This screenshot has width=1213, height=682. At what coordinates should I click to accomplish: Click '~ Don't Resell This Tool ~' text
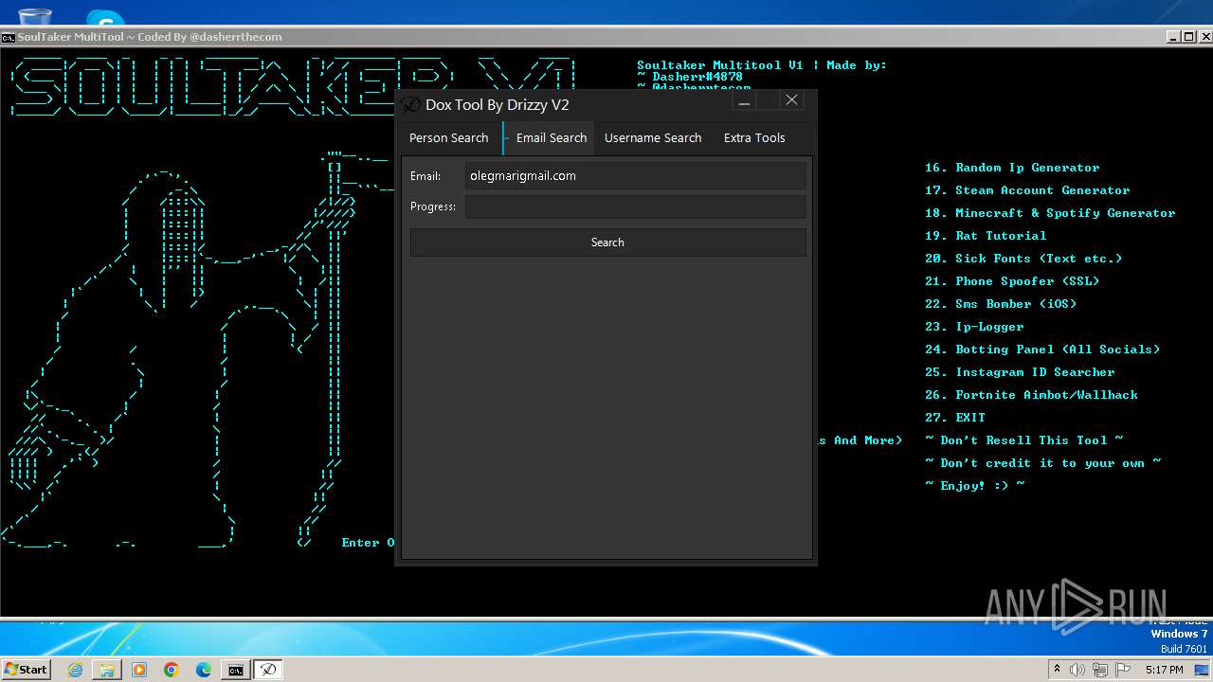click(1023, 440)
